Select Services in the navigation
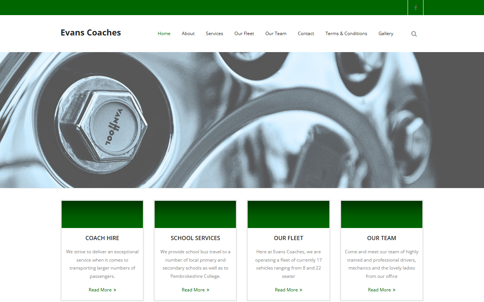 (214, 34)
